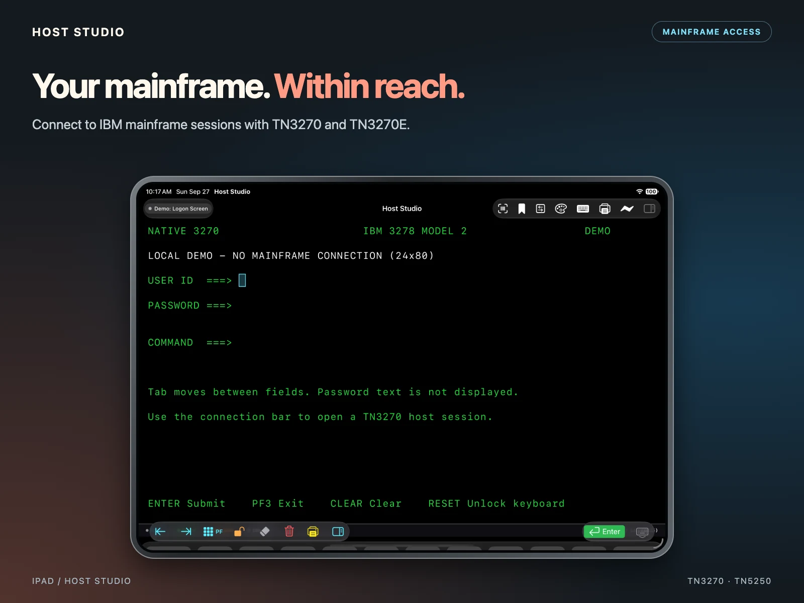Viewport: 804px width, 603px height.
Task: Click the Host Studio title in window header
Action: (402, 209)
